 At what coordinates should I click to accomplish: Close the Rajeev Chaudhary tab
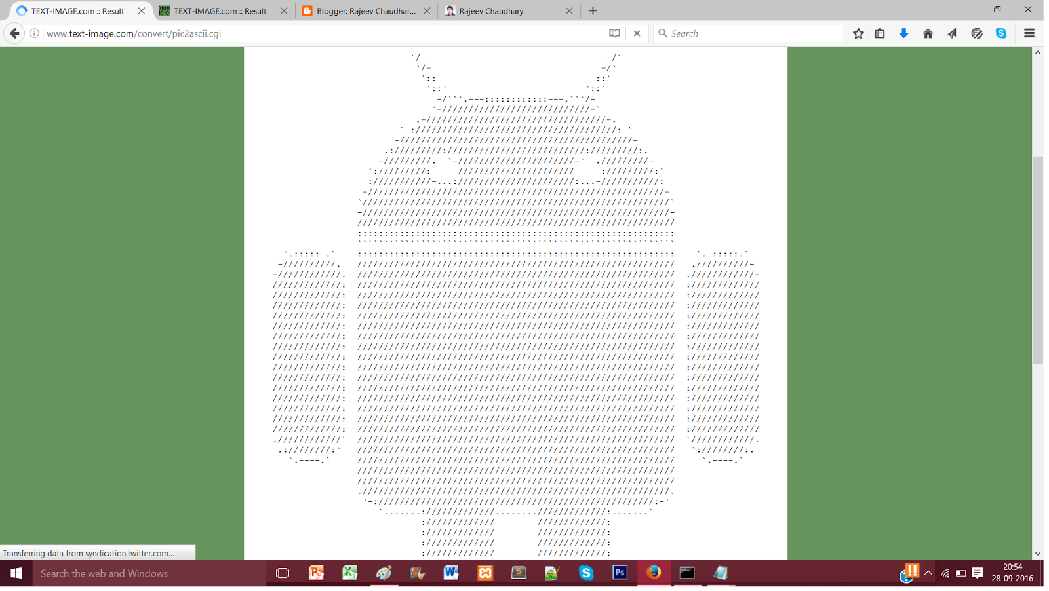[x=569, y=11]
